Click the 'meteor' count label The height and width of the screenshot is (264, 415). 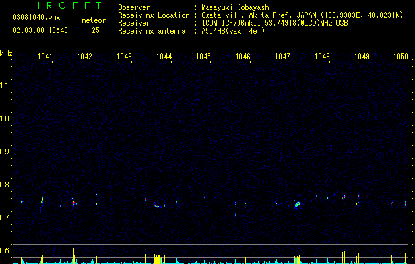pos(94,20)
